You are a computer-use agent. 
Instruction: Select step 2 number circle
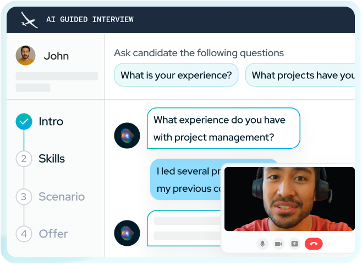[24, 159]
